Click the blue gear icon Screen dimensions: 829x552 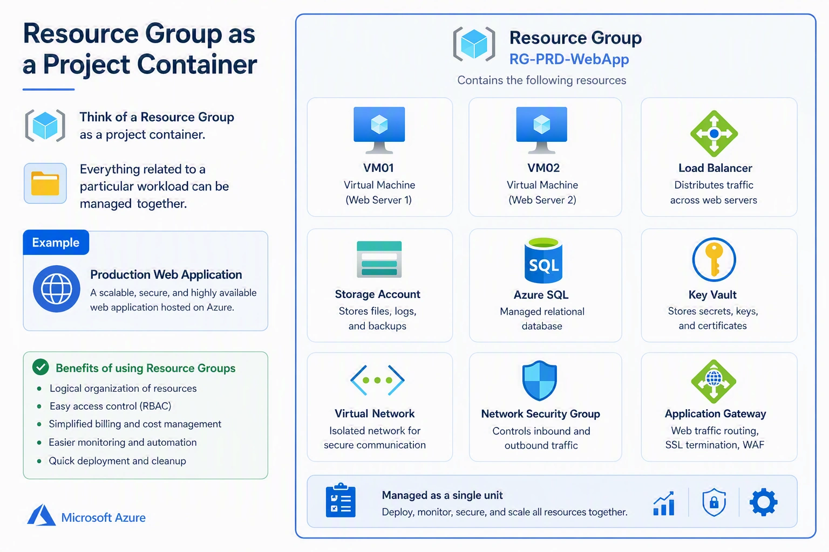(x=764, y=502)
